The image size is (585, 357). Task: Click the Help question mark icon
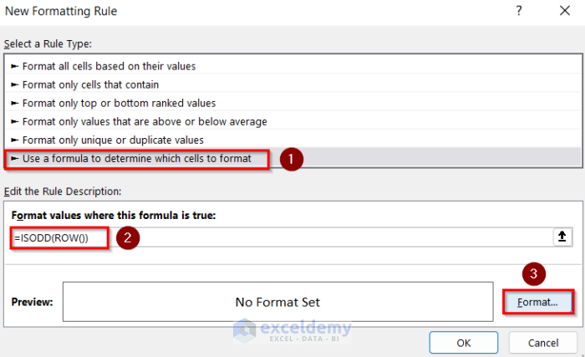[519, 12]
